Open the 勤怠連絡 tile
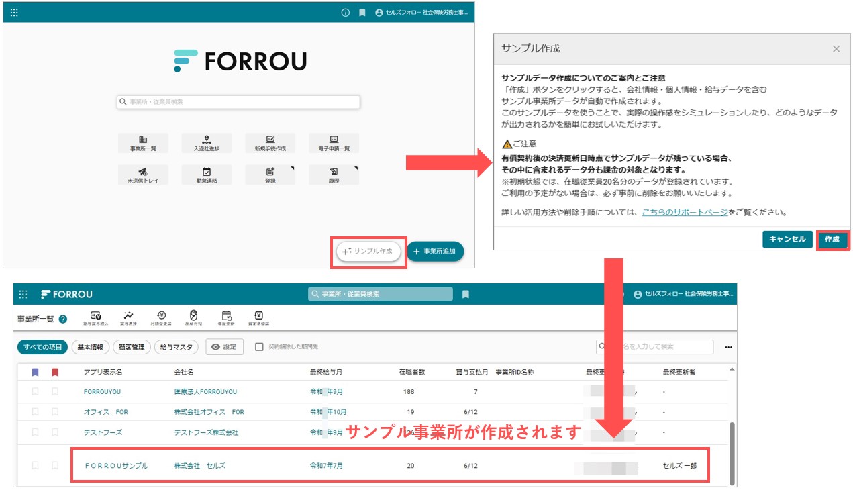The height and width of the screenshot is (490, 853). [207, 175]
